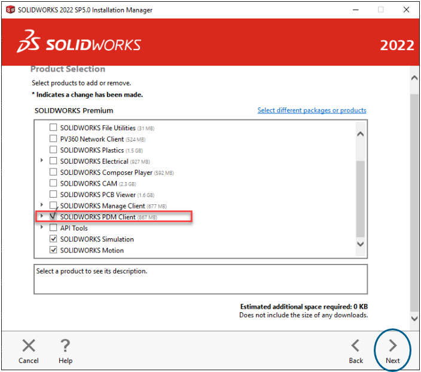Image resolution: width=421 pixels, height=372 pixels.
Task: Click the product list scrollbar thumb
Action: pos(361,199)
